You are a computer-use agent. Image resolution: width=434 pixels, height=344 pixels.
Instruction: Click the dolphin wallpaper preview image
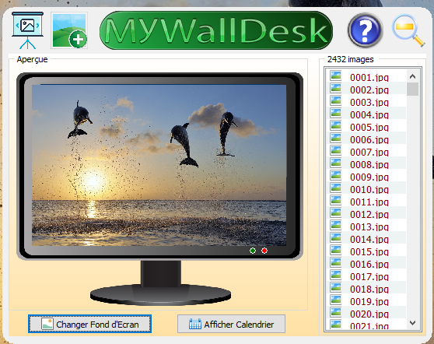[x=159, y=165]
